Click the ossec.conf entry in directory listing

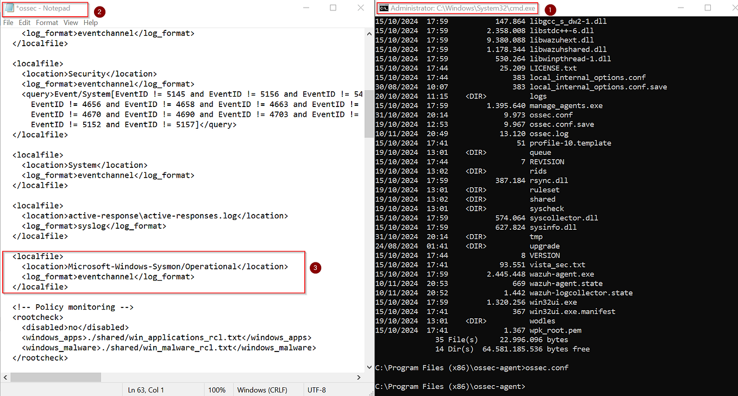(x=551, y=115)
